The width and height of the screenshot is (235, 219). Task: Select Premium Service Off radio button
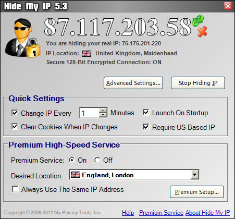tap(97, 160)
